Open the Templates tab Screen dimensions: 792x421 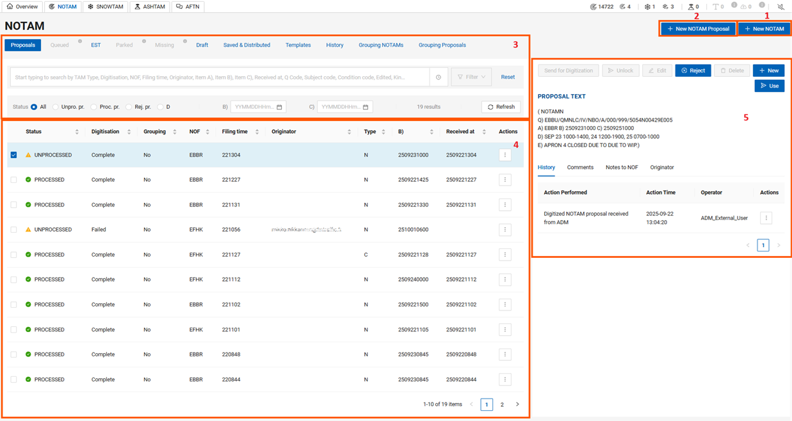pyautogui.click(x=298, y=45)
